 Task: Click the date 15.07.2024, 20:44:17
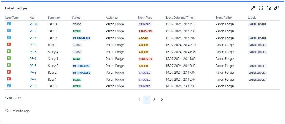pyautogui.click(x=180, y=24)
